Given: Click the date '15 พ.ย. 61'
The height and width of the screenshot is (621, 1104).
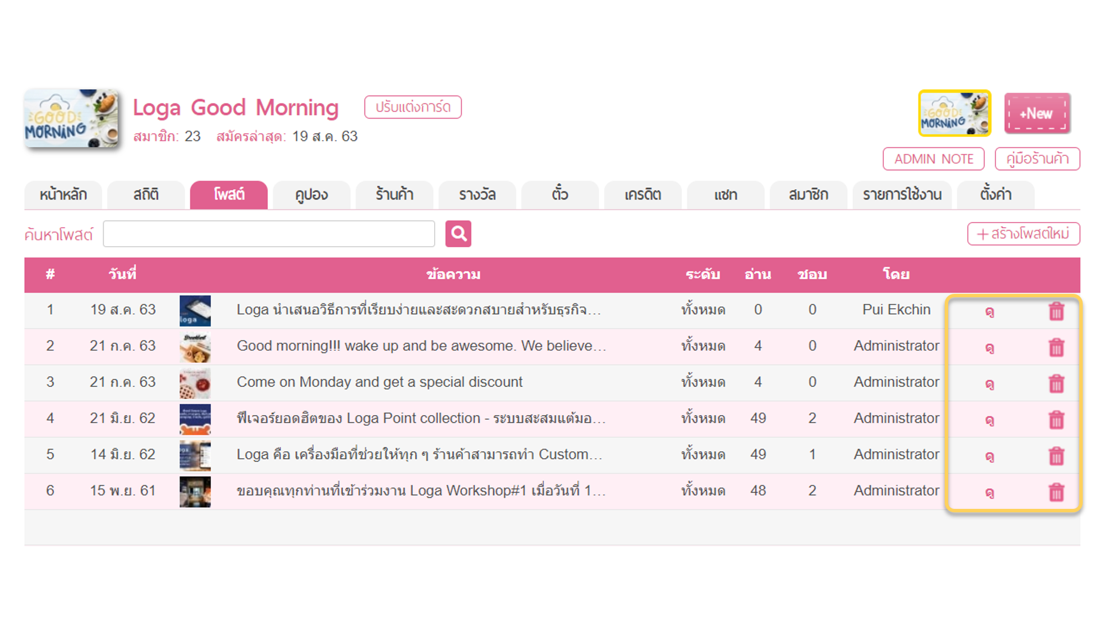Looking at the screenshot, I should pos(122,490).
